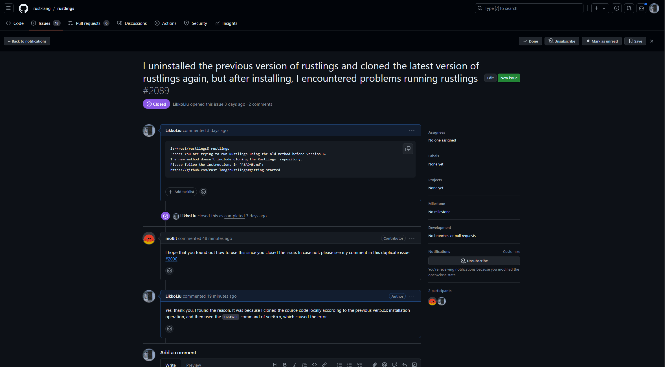The height and width of the screenshot is (367, 665).
Task: Edit Projects in the sidebar
Action: coord(435,180)
